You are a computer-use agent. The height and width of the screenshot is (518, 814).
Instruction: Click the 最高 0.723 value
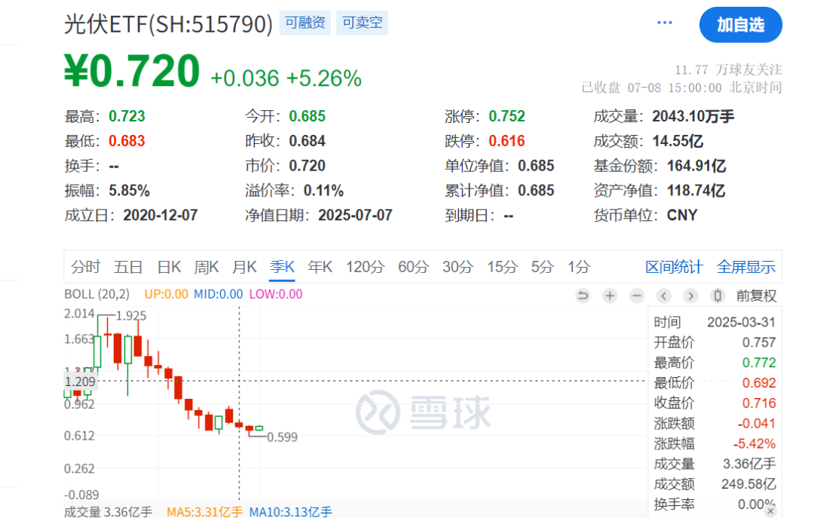click(x=127, y=116)
